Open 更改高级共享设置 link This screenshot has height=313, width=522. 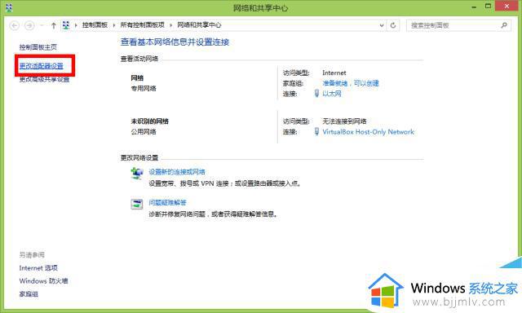coord(44,79)
